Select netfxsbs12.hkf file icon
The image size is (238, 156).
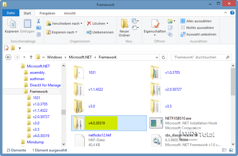80,140
